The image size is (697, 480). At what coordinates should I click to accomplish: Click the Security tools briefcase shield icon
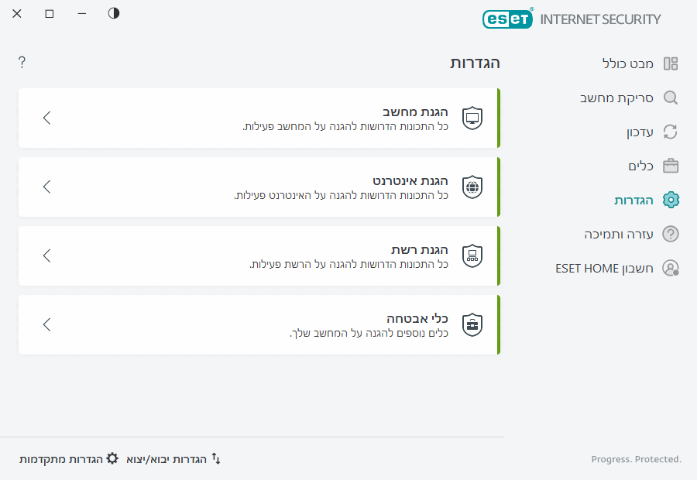click(x=472, y=324)
